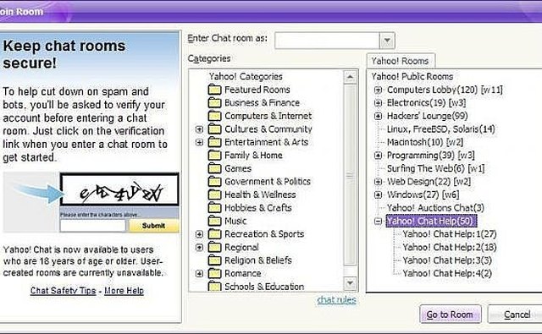Viewport: 542px width, 334px height.
Task: Click the Computers & Internet folder icon
Action: point(214,117)
